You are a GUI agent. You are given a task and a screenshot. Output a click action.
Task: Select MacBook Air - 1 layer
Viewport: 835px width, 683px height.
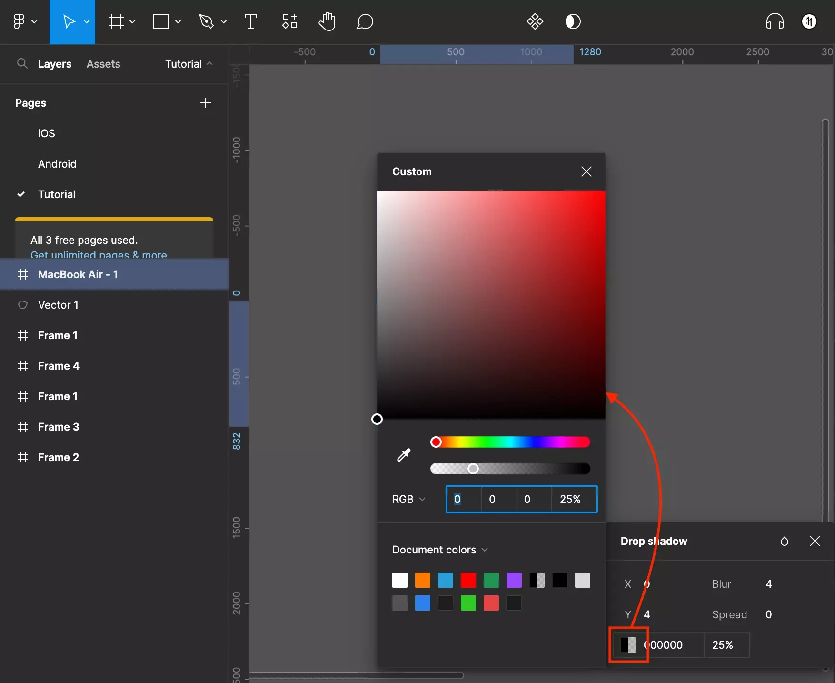114,274
